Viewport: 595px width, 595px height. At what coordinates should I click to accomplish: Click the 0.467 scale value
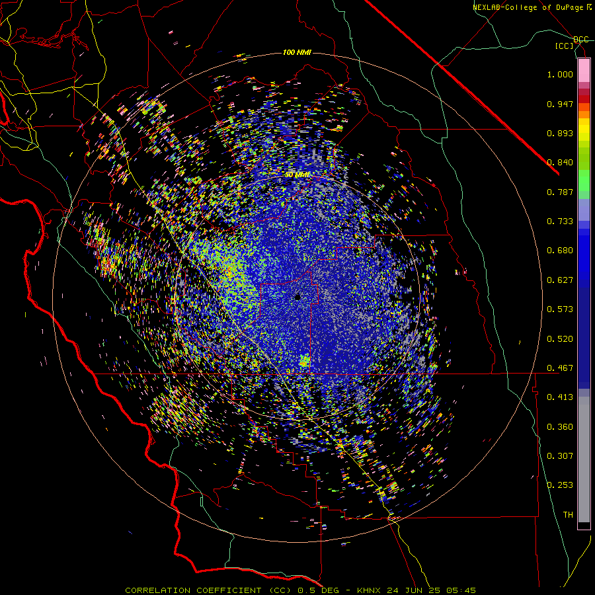point(560,368)
